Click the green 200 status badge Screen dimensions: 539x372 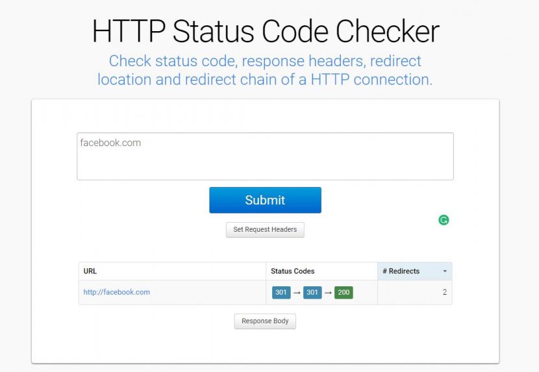click(344, 293)
